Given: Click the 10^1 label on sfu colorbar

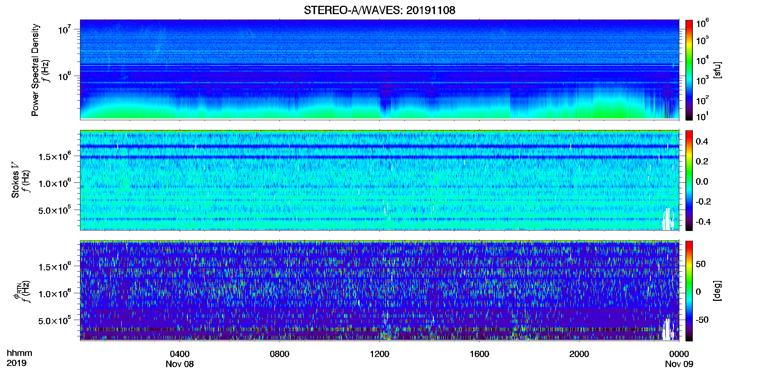Looking at the screenshot, I should (x=703, y=116).
